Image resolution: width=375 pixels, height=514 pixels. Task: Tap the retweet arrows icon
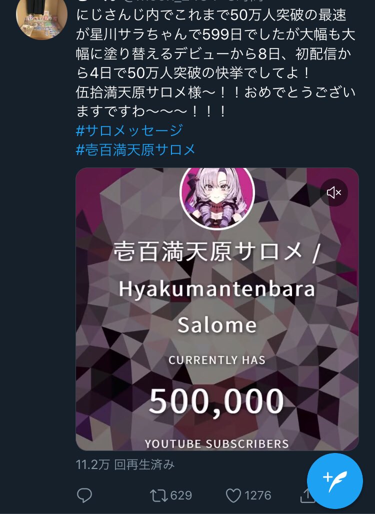(x=158, y=495)
